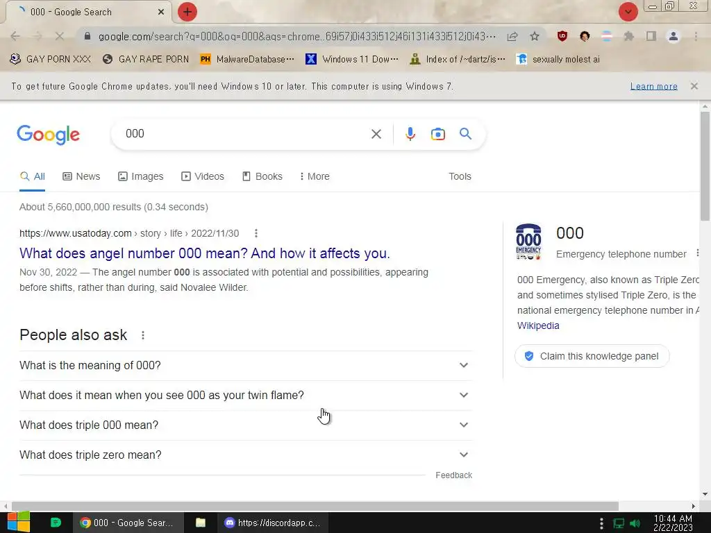Open the More search filters dropdown
The width and height of the screenshot is (711, 533).
(x=315, y=176)
